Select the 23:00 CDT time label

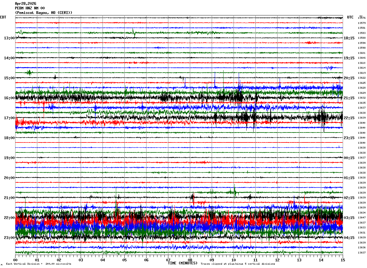pyautogui.click(x=9, y=238)
